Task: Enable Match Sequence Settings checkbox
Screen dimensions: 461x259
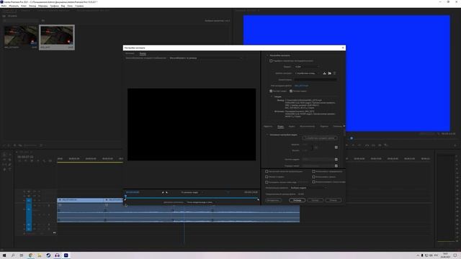Action: coord(271,60)
